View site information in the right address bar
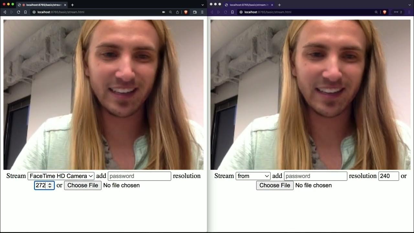Screen dimensions: 414x233 pyautogui.click(x=241, y=12)
